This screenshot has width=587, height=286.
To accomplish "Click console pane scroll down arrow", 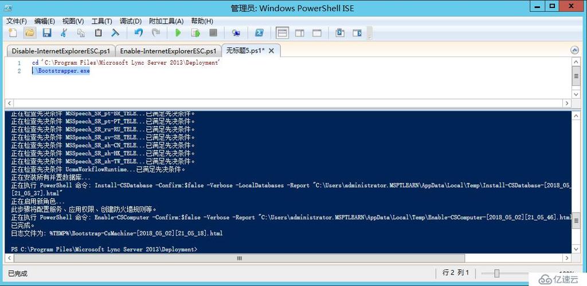I will click(576, 249).
